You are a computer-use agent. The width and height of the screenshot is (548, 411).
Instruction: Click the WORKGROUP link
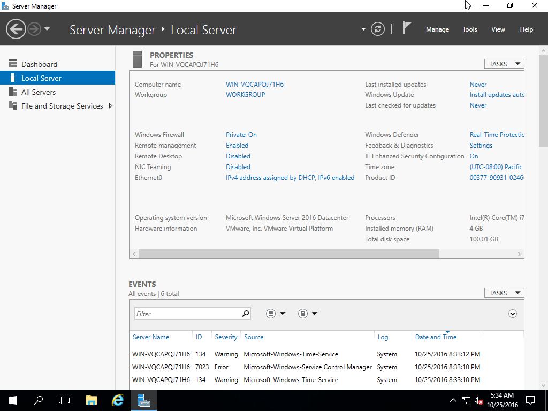(245, 94)
